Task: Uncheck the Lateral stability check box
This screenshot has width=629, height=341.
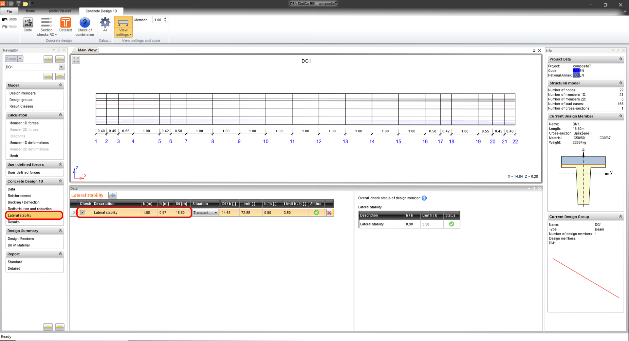Action: [83, 213]
